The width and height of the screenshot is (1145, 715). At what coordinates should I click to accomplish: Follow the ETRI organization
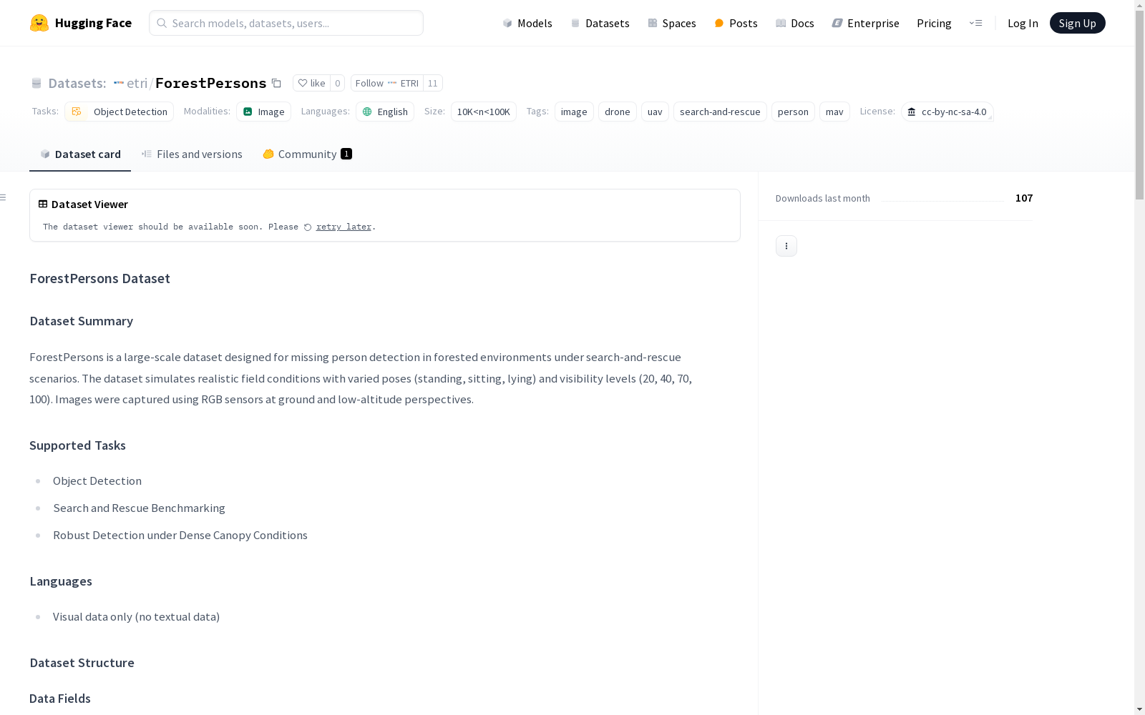tap(386, 83)
